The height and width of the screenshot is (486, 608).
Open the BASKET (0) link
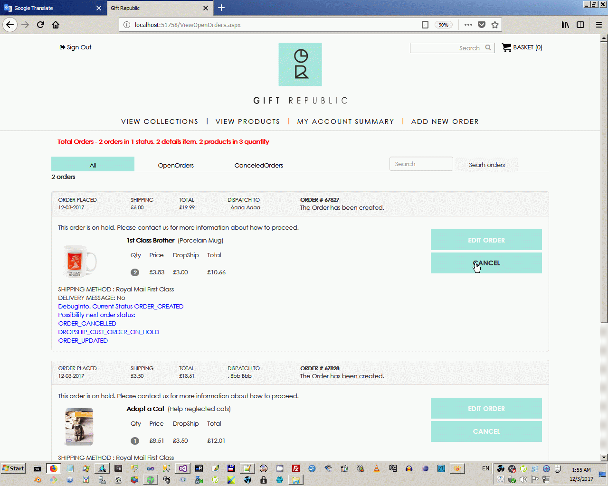click(528, 47)
